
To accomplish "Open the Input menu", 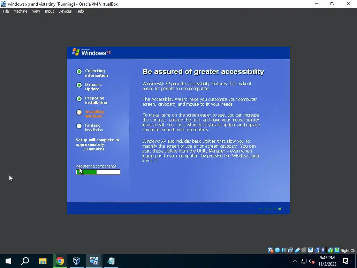I will (x=49, y=11).
